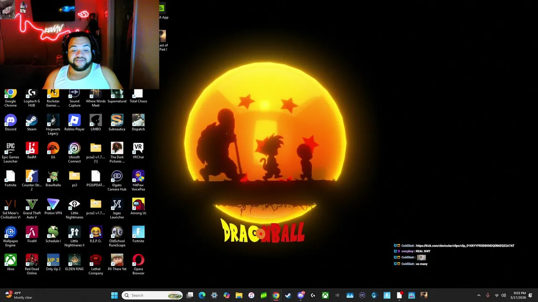
Task: Open the weather widget showing 49°F
Action: (x=18, y=295)
